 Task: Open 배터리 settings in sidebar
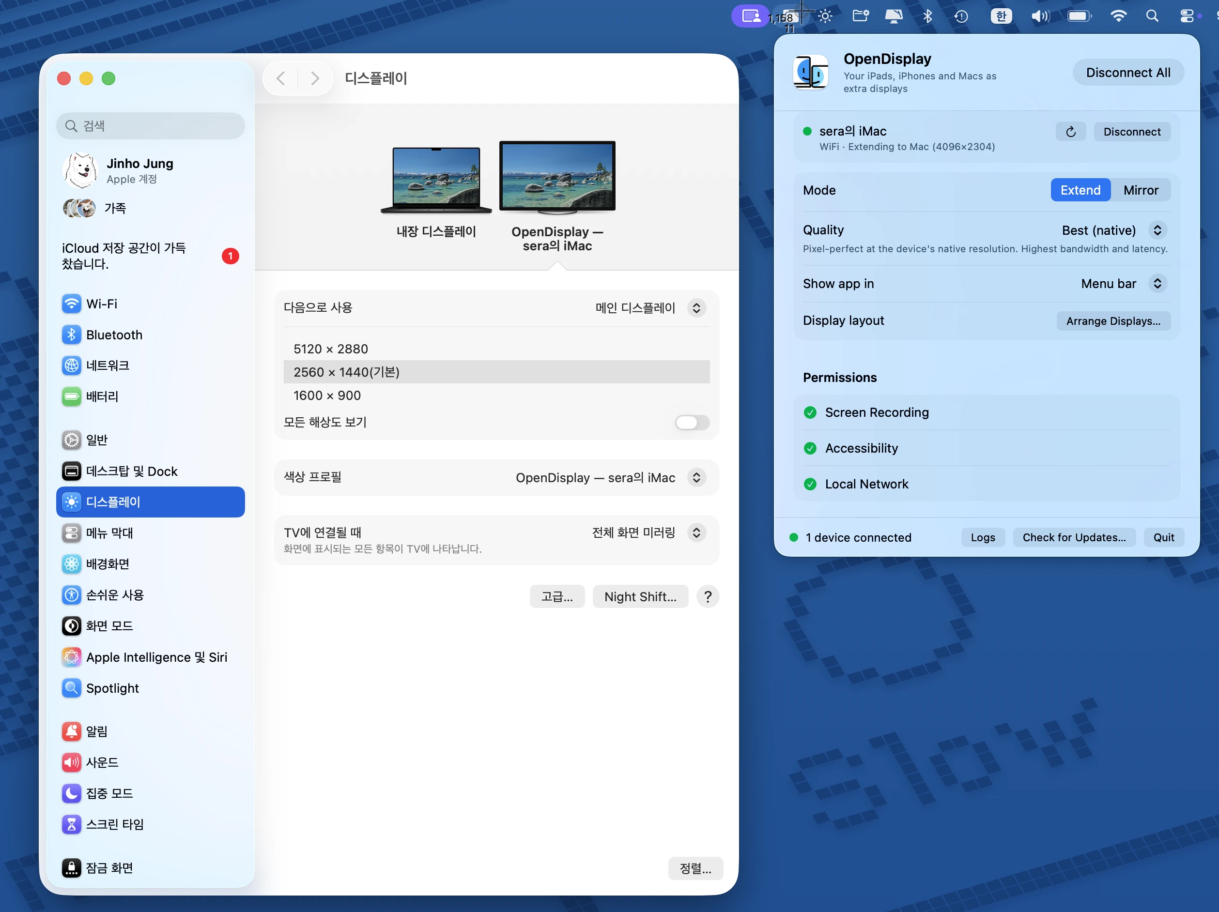[150, 396]
